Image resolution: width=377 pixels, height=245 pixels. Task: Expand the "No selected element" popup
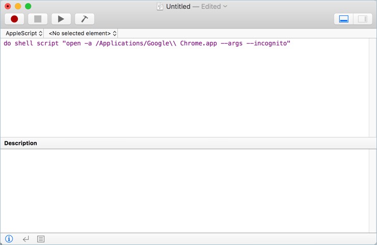pyautogui.click(x=82, y=33)
